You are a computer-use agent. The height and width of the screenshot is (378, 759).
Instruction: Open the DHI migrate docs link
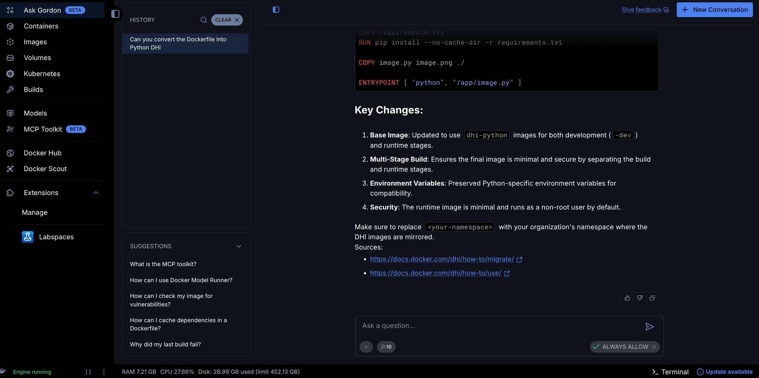(x=442, y=259)
